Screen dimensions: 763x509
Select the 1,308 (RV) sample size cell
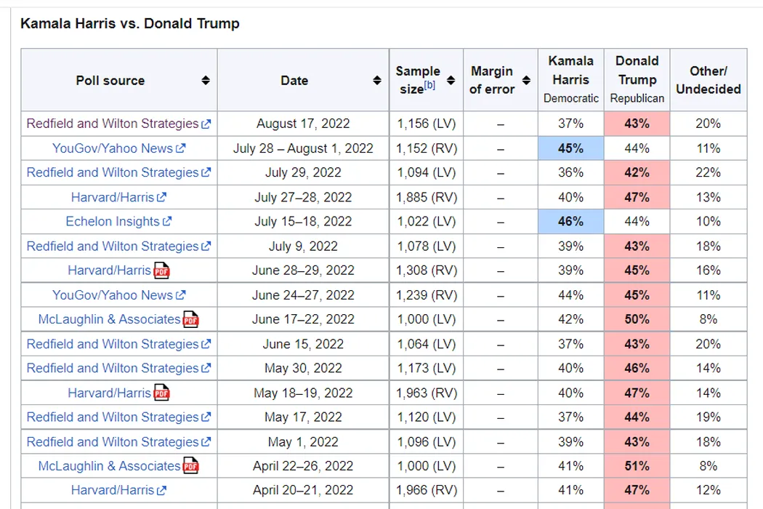tap(427, 270)
